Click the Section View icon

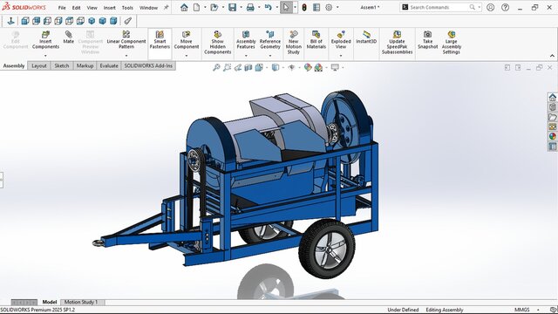click(x=248, y=67)
